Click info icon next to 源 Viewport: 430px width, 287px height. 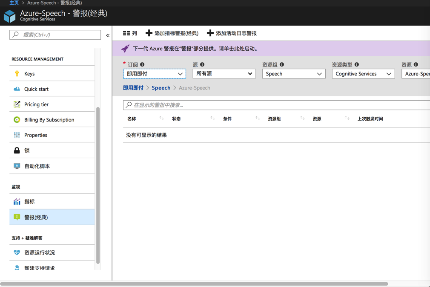pyautogui.click(x=202, y=64)
